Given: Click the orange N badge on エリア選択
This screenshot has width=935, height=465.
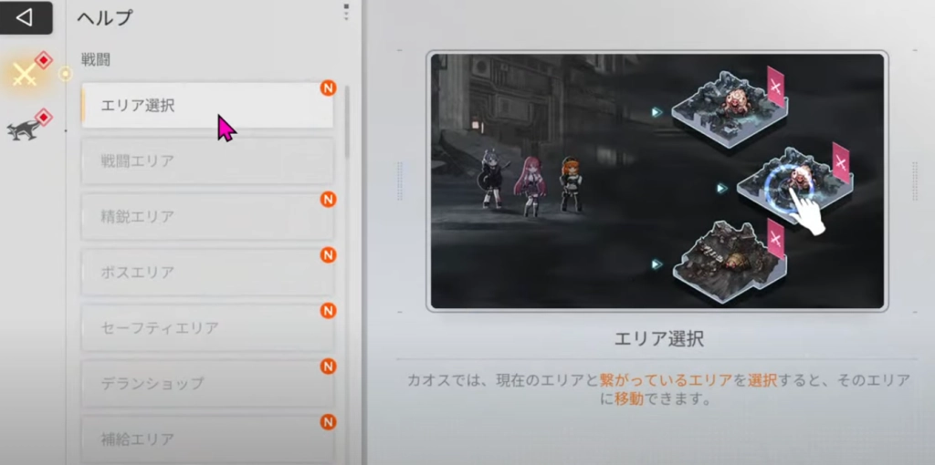Looking at the screenshot, I should (328, 88).
